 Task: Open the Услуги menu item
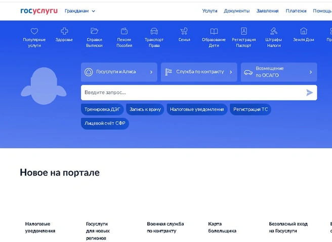point(210,11)
